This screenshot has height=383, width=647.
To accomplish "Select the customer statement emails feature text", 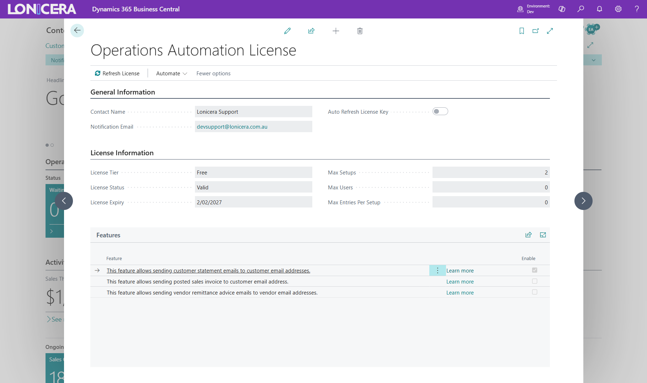I will [x=208, y=271].
